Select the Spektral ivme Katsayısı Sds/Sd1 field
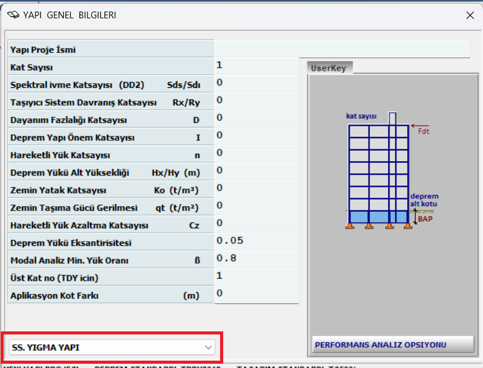Viewport: 483px width, 368px height. click(x=256, y=84)
